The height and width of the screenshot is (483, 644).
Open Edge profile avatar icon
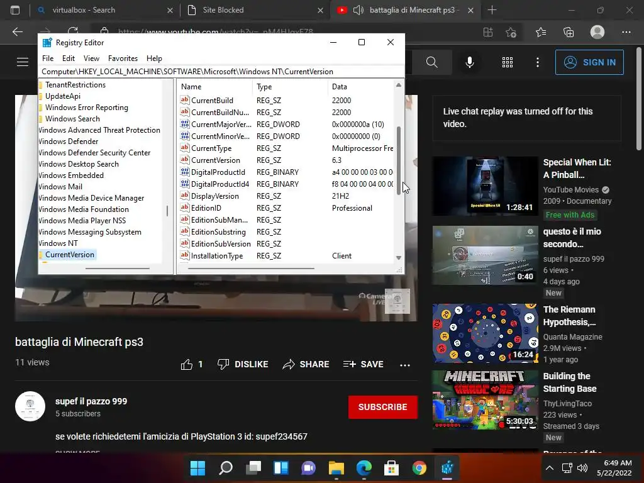pos(597,32)
